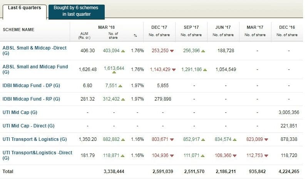Viewport: 308px width, 180px height.
Task: Select share count 279,898
Action: [162, 99]
